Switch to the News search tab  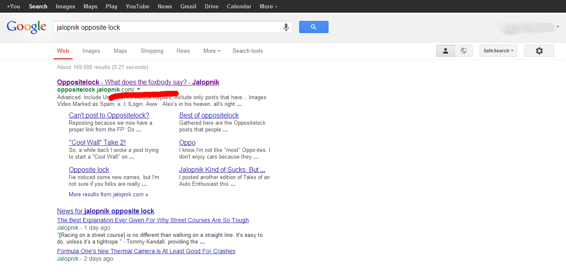[183, 51]
